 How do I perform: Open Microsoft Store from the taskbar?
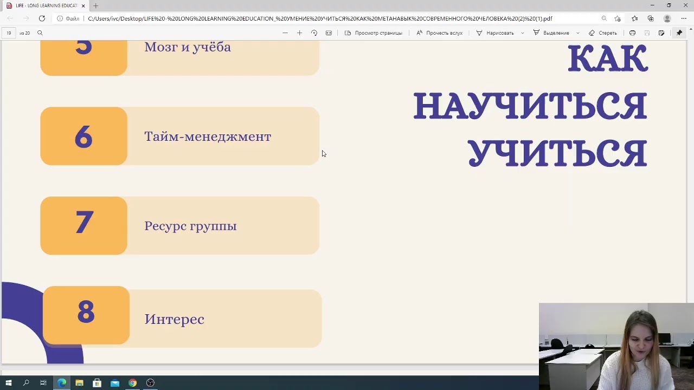(x=97, y=383)
